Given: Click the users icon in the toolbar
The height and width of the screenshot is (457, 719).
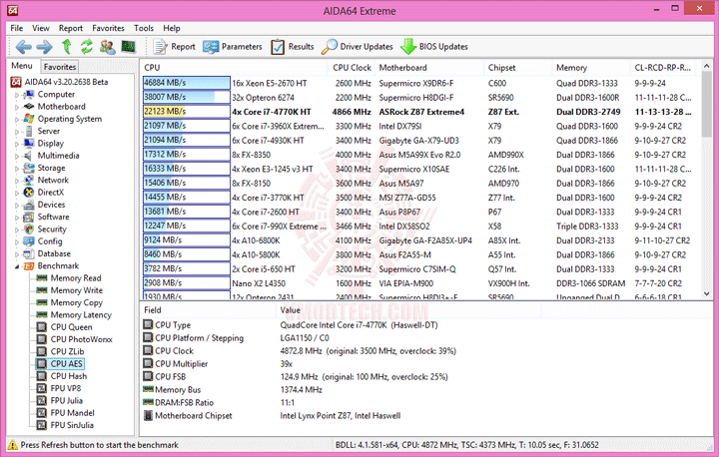Looking at the screenshot, I should (x=107, y=46).
